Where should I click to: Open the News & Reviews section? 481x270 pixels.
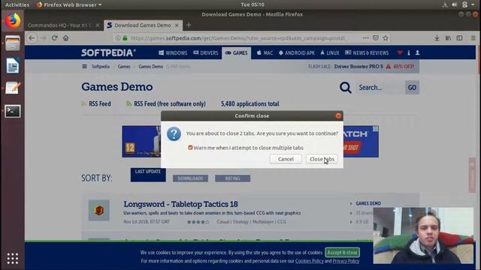(x=367, y=53)
